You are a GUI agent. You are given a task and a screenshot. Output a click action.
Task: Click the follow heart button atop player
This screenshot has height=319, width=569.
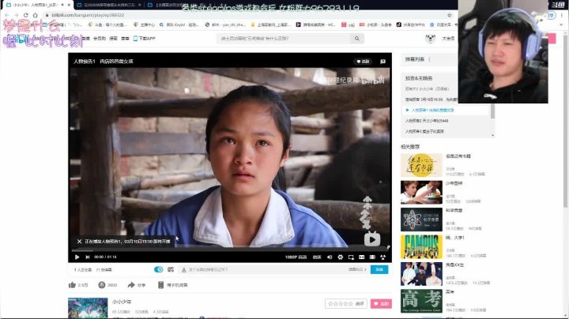pyautogui.click(x=363, y=62)
